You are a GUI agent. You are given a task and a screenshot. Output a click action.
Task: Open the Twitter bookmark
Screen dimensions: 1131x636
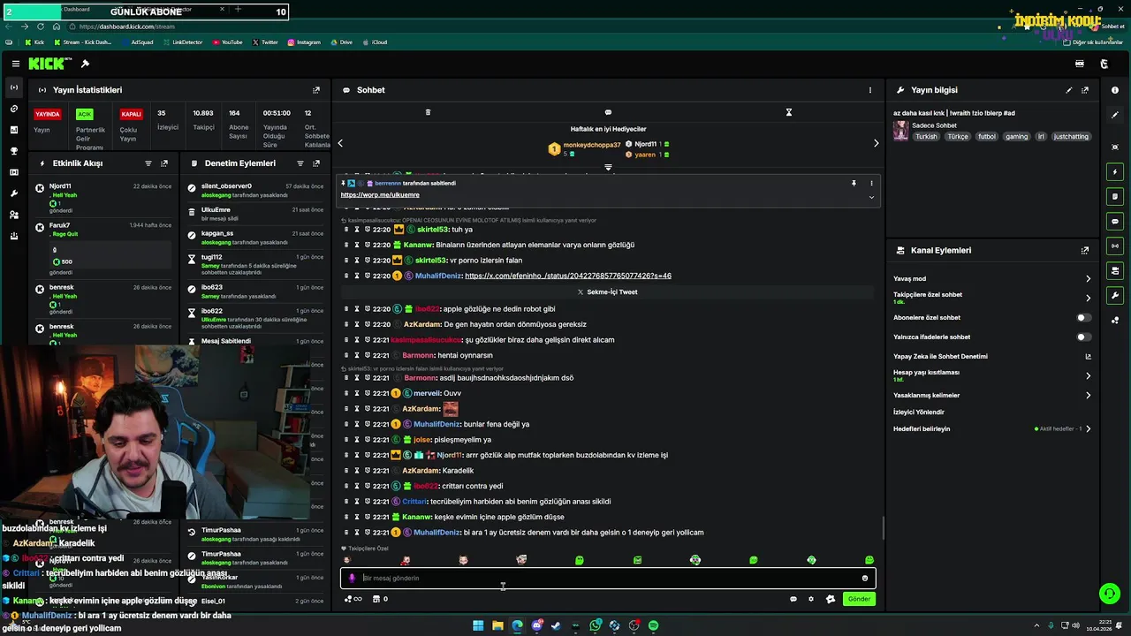(265, 42)
